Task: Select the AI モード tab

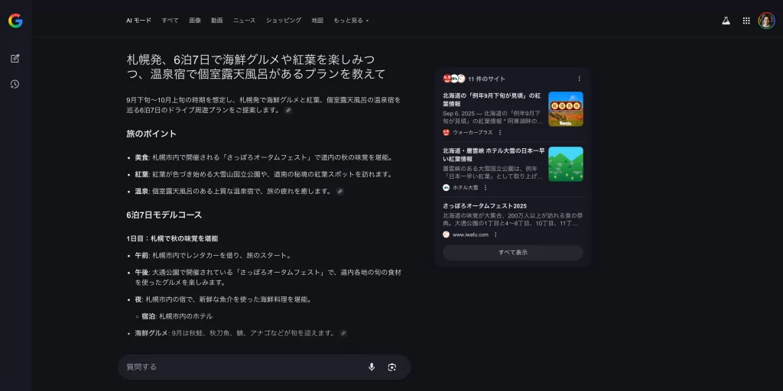Action: coord(139,21)
